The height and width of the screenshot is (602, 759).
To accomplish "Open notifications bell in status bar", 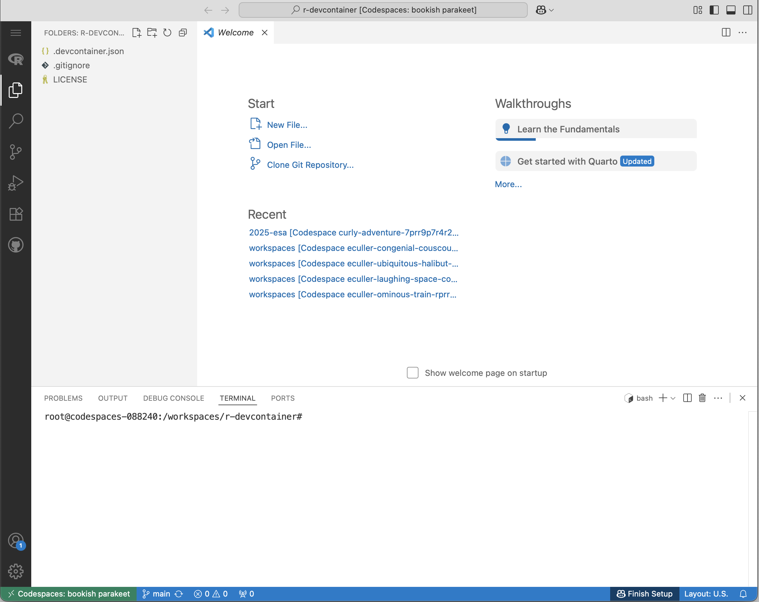I will pyautogui.click(x=743, y=594).
